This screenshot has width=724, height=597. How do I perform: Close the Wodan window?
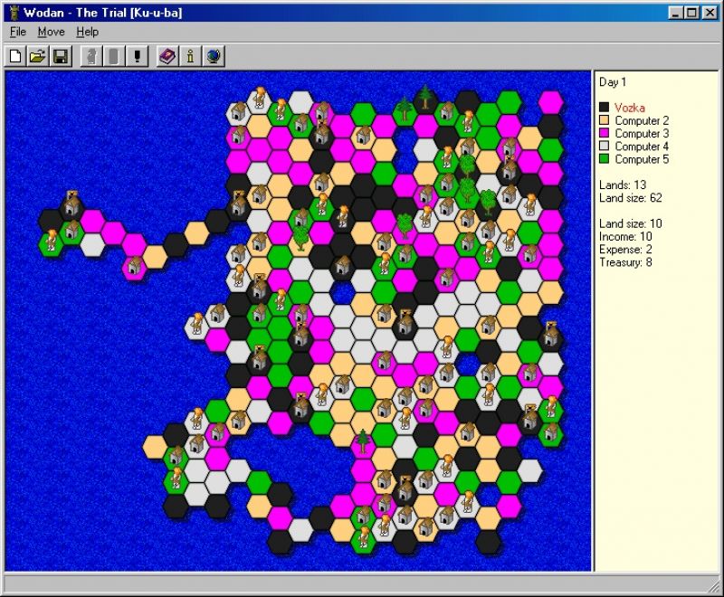click(x=710, y=13)
